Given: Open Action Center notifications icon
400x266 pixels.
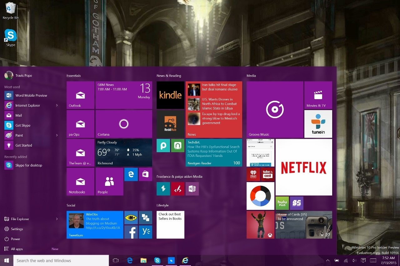Looking at the screenshot, I should (363, 260).
